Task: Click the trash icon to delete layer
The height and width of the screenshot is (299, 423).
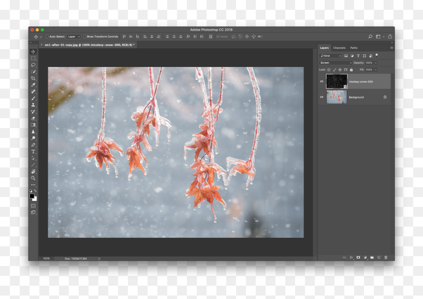Action: click(386, 258)
